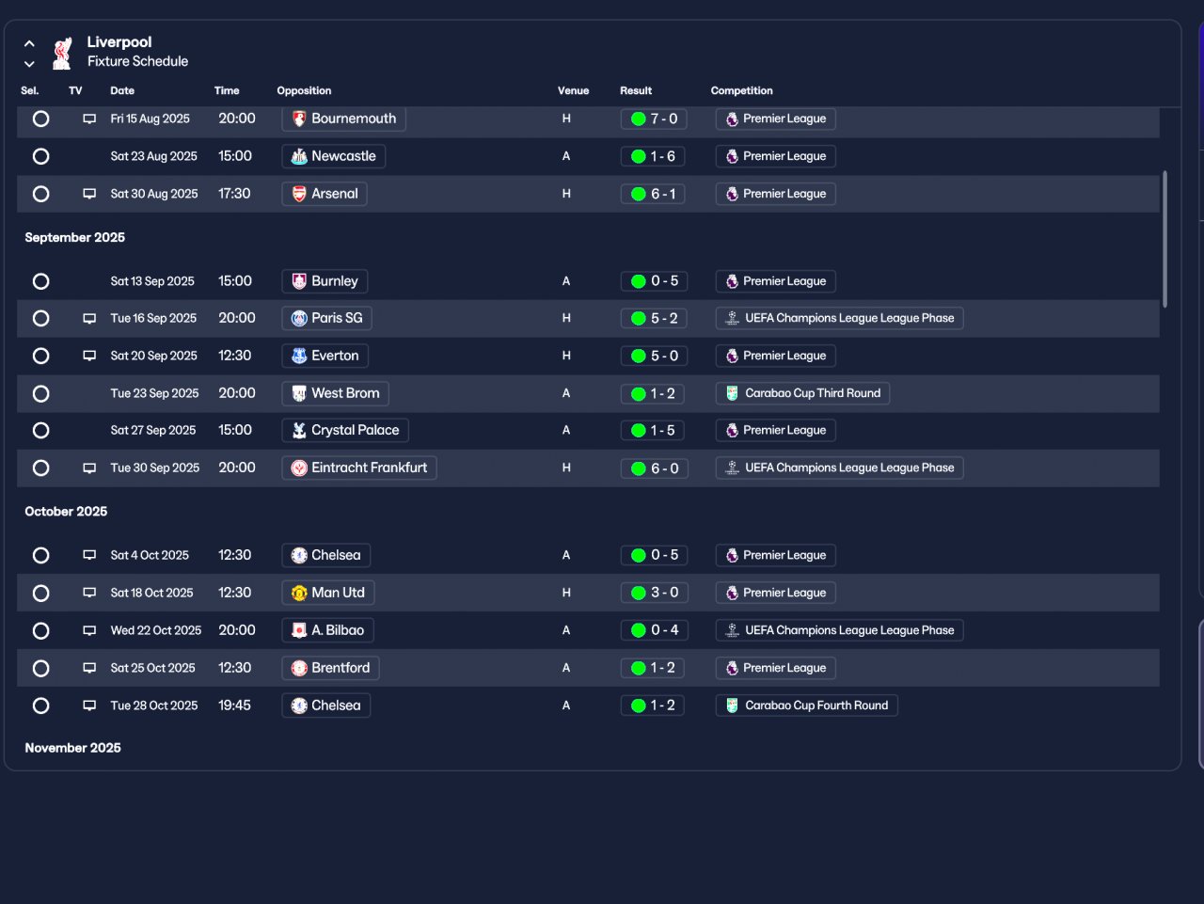The image size is (1204, 904).
Task: Open the Eintracht Frankfurt opposition link
Action: click(359, 468)
